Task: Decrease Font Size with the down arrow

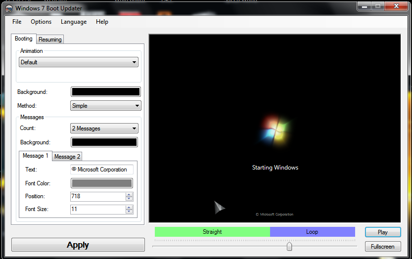Action: point(129,212)
